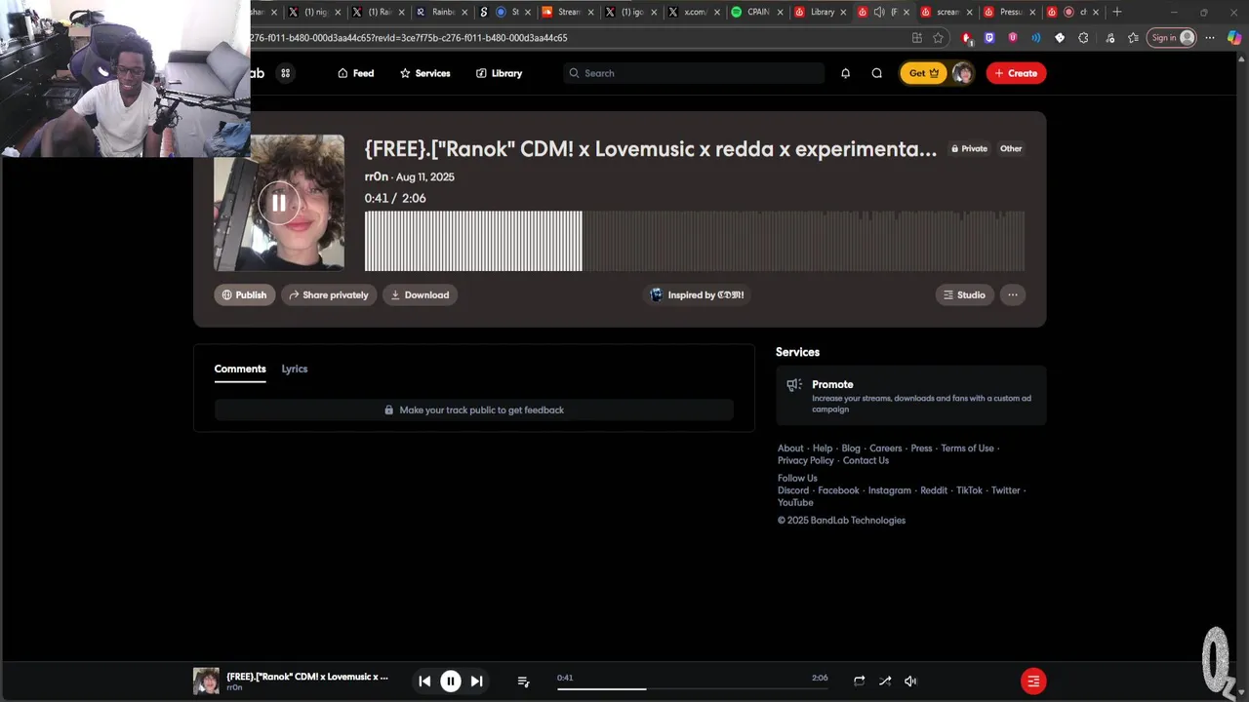Click the red Create button
This screenshot has width=1249, height=702.
(x=1016, y=73)
